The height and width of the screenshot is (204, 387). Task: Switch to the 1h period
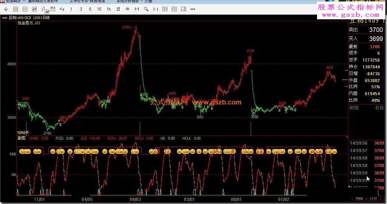[x=109, y=9]
